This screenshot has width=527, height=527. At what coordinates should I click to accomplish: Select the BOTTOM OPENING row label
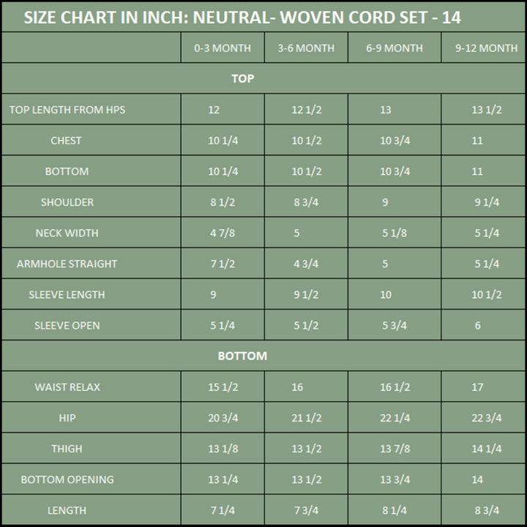(67, 479)
